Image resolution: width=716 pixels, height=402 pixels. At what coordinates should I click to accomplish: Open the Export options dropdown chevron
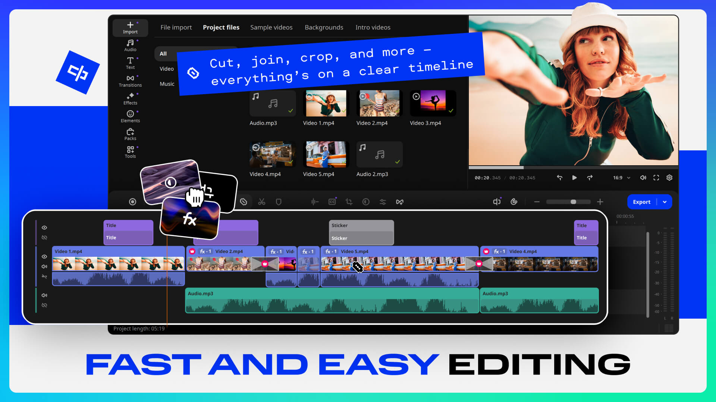[664, 202]
